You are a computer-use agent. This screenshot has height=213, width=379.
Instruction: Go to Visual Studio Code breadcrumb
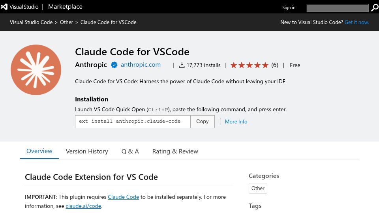pyautogui.click(x=31, y=22)
